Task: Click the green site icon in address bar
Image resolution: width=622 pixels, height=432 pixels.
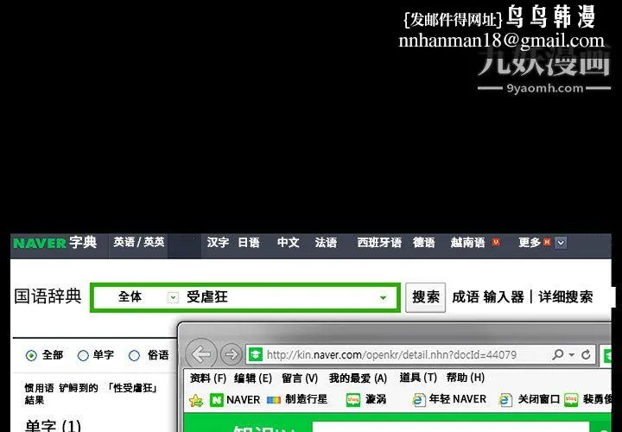Action: [256, 354]
